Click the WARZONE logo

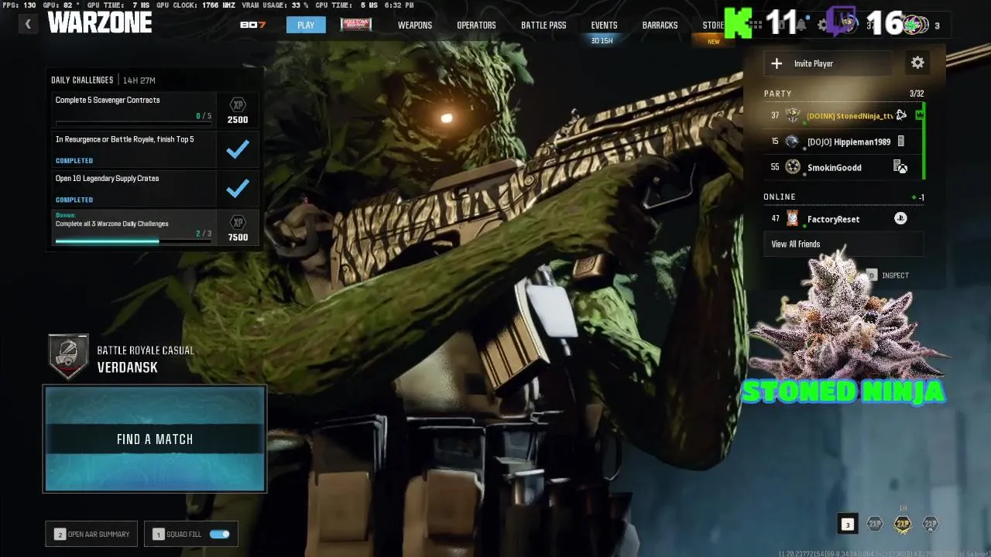(x=100, y=22)
